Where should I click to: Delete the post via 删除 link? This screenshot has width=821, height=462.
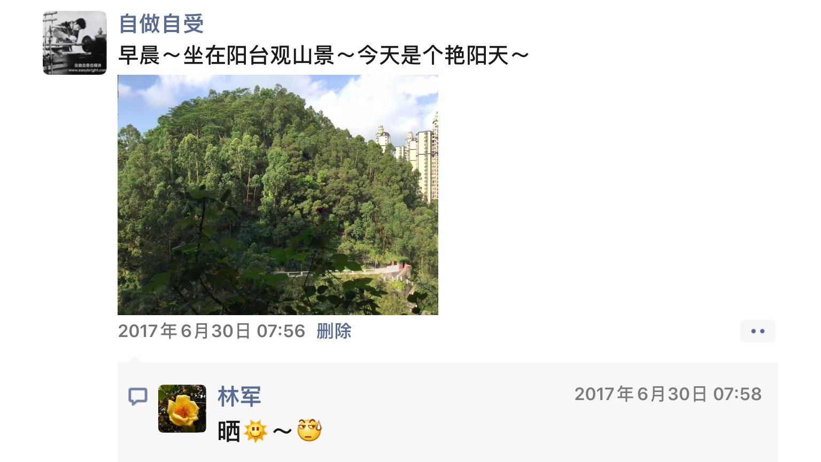pos(334,331)
